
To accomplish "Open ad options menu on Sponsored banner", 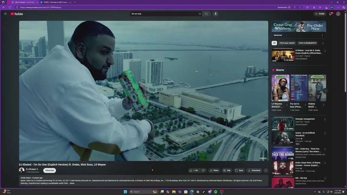I will point(322,35).
